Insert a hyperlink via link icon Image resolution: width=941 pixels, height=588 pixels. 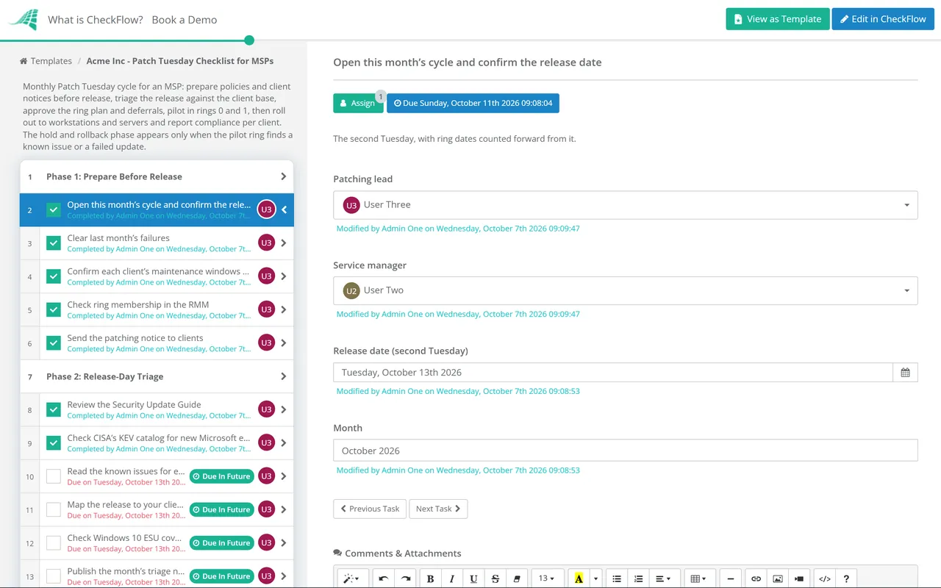tap(756, 578)
